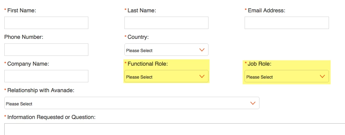The image size is (345, 135).
Task: Click the chevron in Relationship with Avanade dropdown
Action: click(x=253, y=103)
